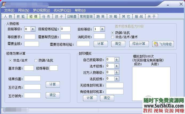The image size is (185, 114).
Task: Select 攻击/法术 radio in 修炼效果计算
Action: 10,61
